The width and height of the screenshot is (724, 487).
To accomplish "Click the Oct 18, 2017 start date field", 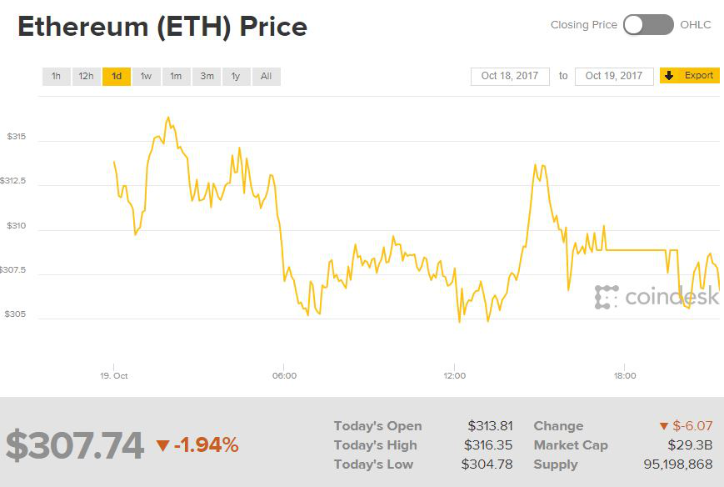I will pos(510,76).
